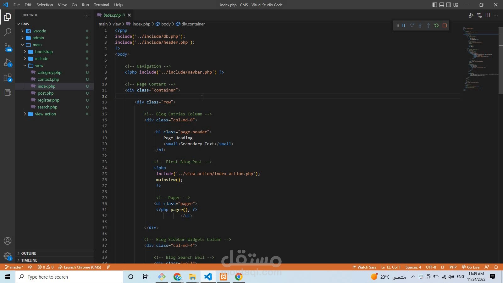Viewport: 503px width, 283px height.
Task: Open the Search view in activity bar
Action: point(8,32)
